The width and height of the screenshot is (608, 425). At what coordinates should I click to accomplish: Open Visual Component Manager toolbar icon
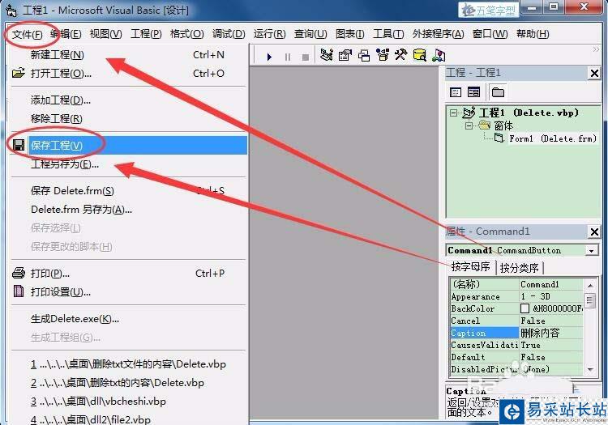pos(439,55)
